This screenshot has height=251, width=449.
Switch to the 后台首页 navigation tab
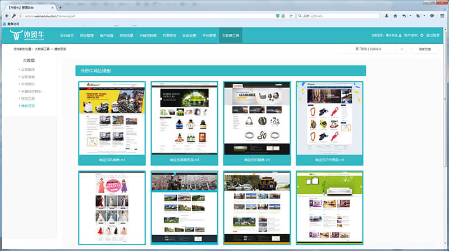pos(67,35)
